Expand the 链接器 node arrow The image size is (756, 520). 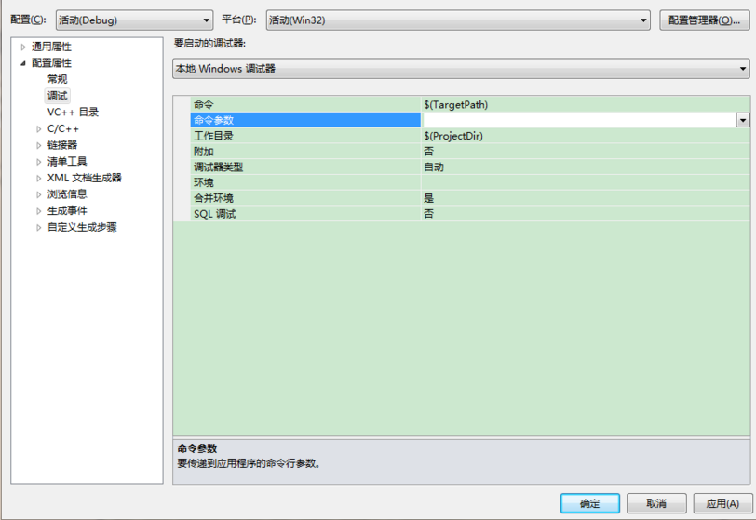[x=38, y=145]
